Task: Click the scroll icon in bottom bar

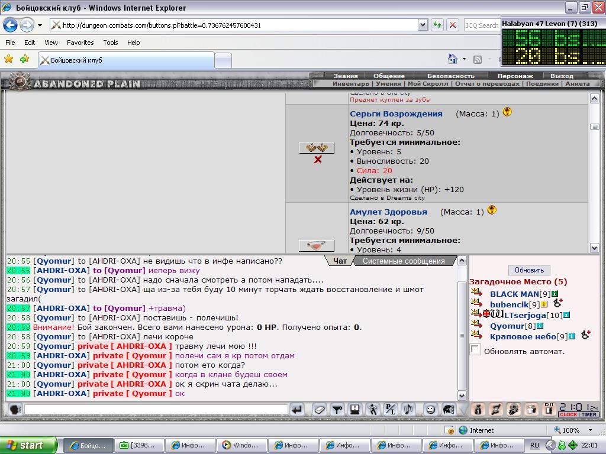Action: 495,410
